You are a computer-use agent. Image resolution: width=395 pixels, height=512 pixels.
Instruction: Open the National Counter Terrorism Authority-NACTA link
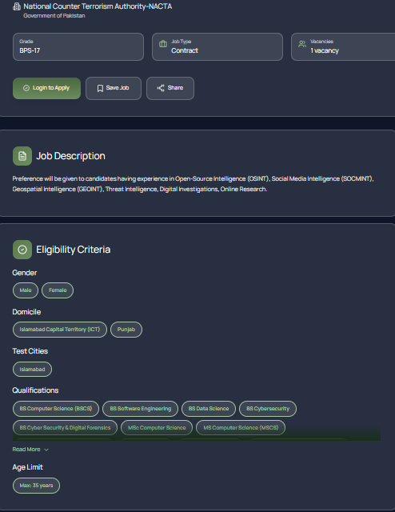coord(98,6)
